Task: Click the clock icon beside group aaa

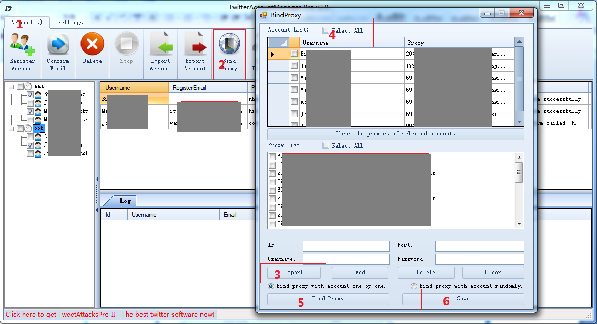Action: click(x=28, y=86)
